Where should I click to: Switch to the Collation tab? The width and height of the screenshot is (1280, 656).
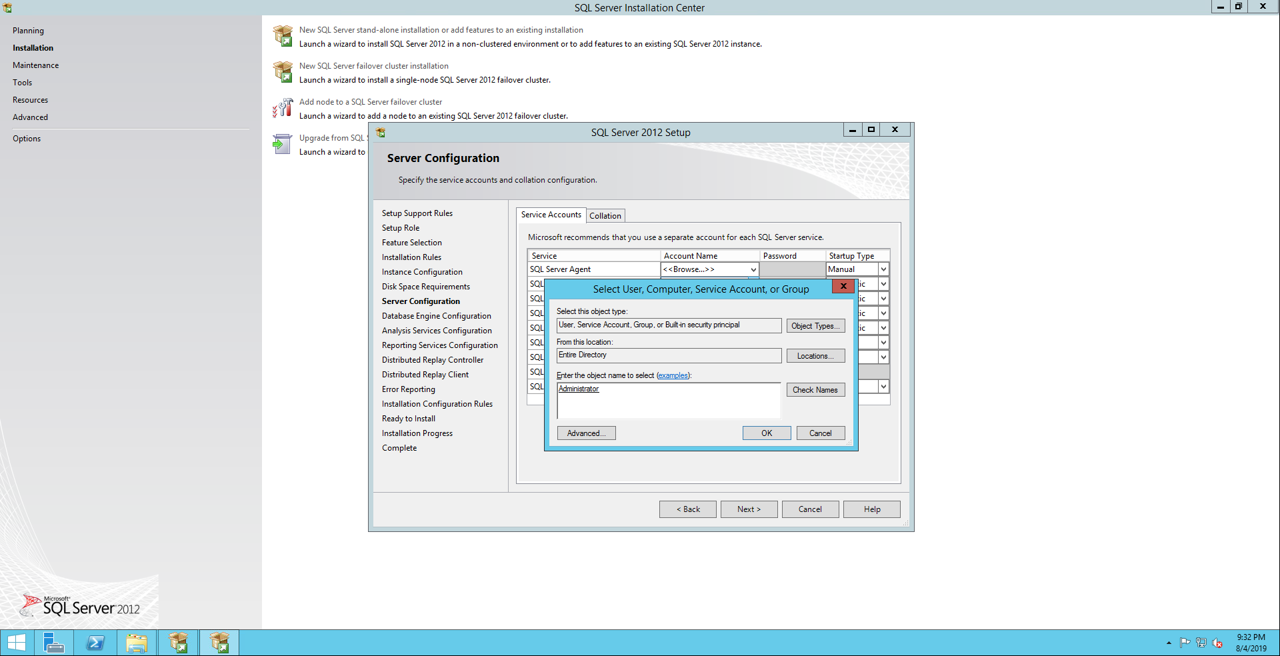tap(605, 216)
